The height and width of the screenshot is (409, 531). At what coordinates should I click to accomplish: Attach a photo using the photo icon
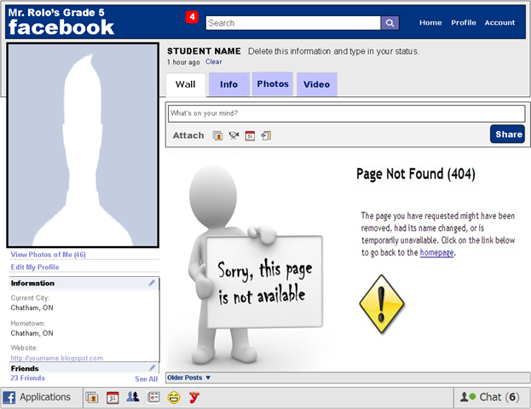pyautogui.click(x=217, y=135)
